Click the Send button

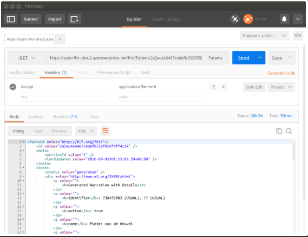click(x=243, y=58)
